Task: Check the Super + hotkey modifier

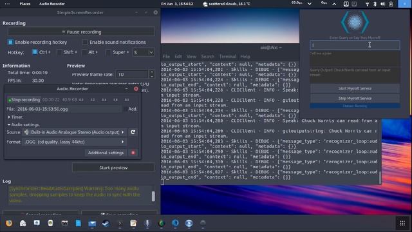Action: pyautogui.click(x=108, y=52)
